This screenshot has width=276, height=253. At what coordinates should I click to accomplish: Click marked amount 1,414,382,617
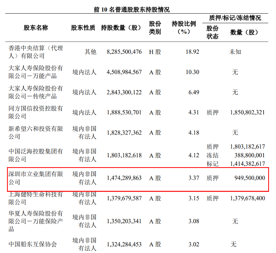(248, 164)
